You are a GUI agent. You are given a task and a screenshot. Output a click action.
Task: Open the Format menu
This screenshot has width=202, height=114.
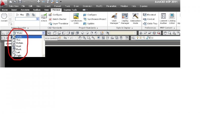[x=58, y=6]
